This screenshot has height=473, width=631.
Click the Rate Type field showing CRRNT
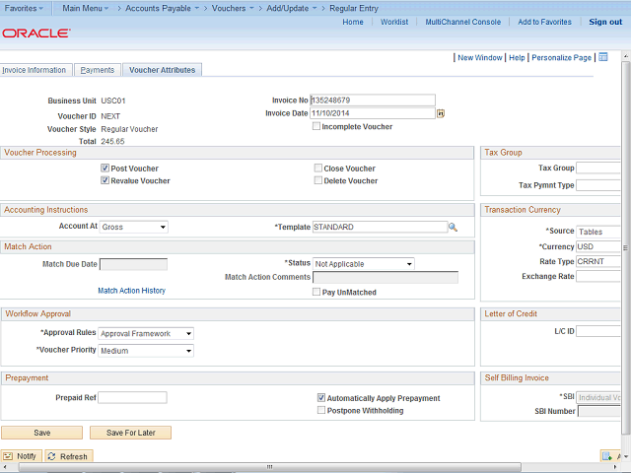(x=598, y=261)
